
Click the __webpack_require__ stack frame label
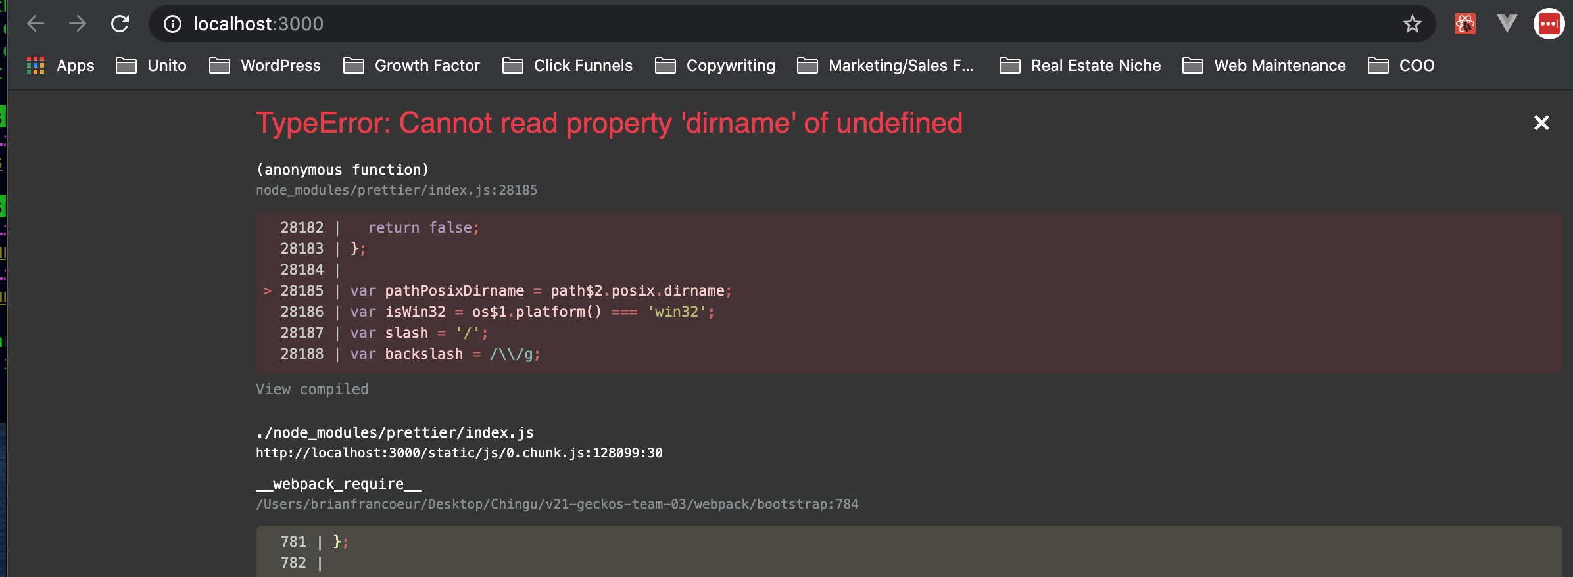pyautogui.click(x=339, y=484)
